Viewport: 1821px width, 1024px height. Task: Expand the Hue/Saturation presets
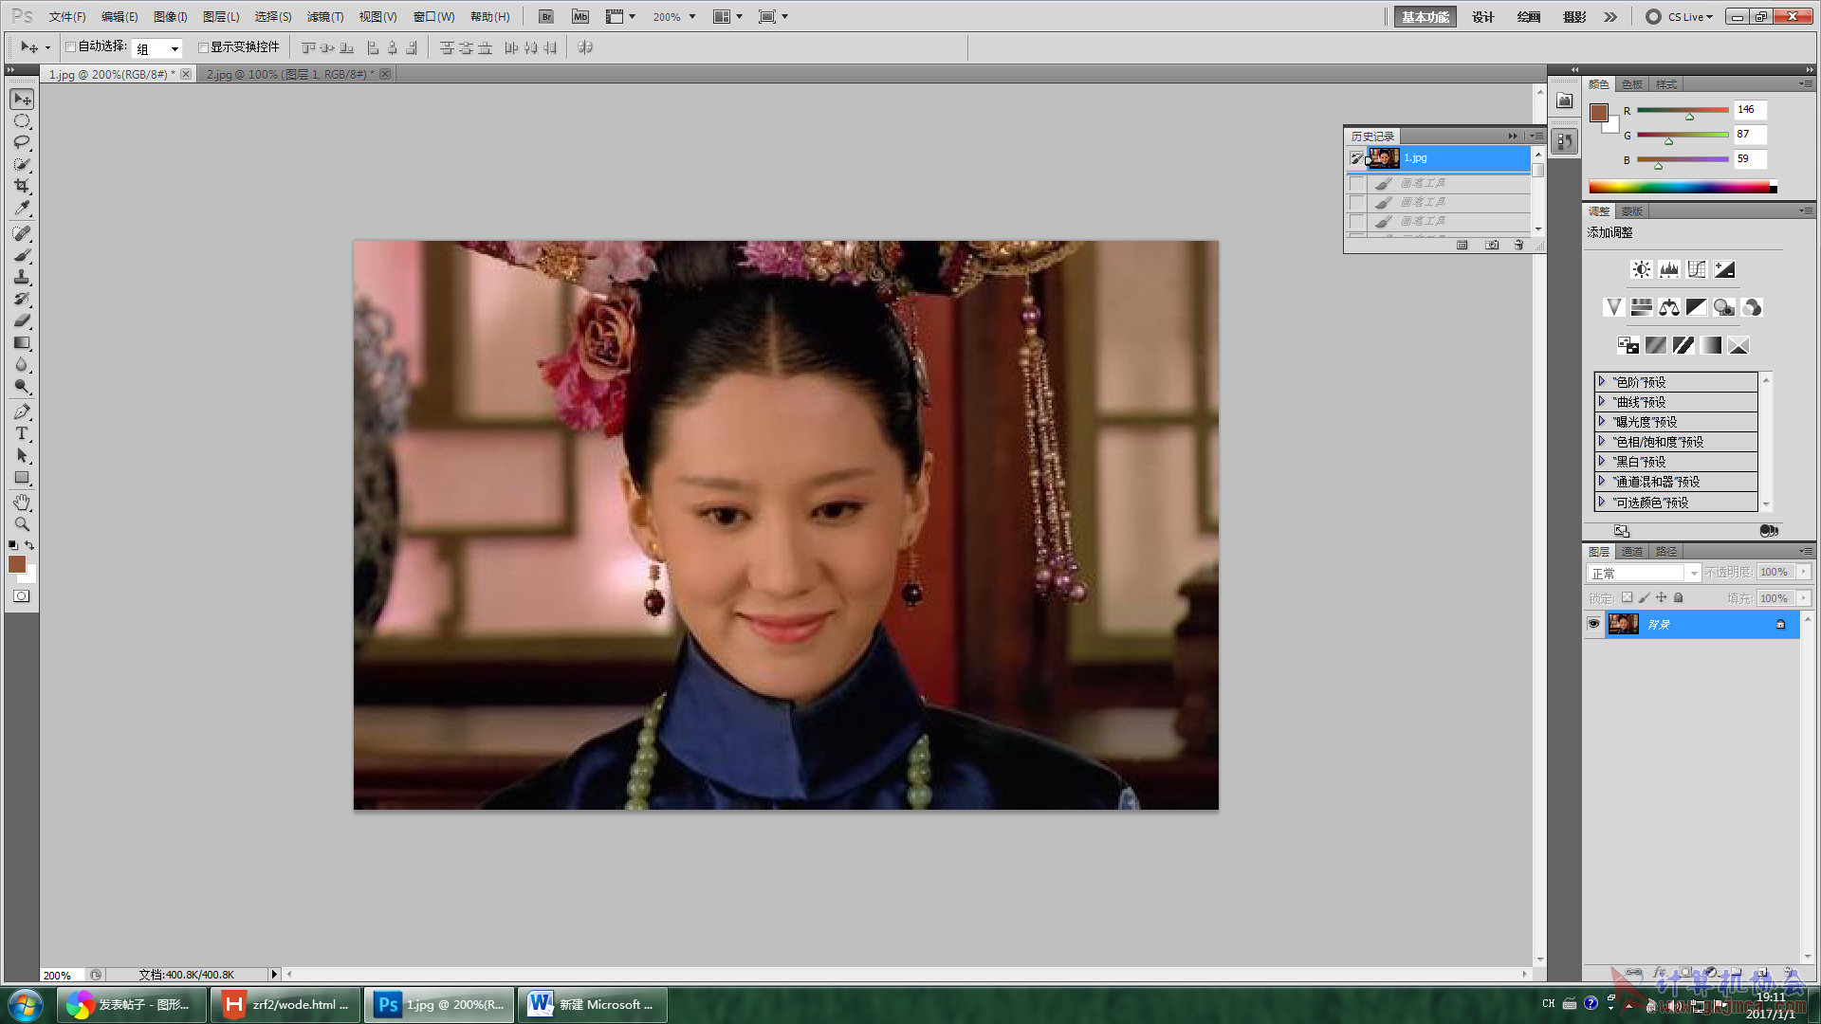[1602, 441]
